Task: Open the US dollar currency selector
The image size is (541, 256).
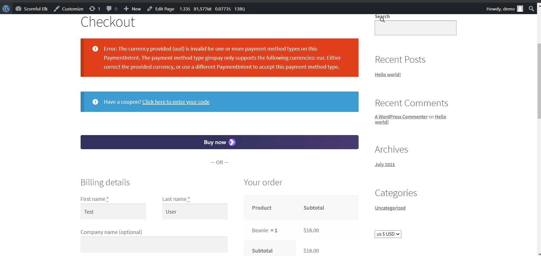Action: tap(387, 234)
